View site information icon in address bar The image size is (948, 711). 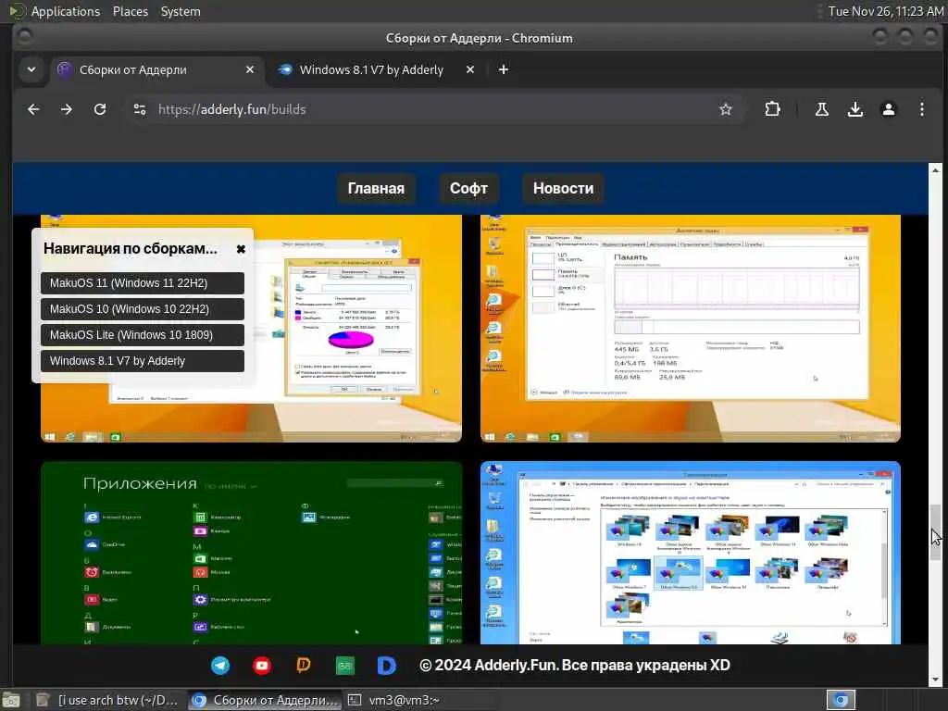coord(140,109)
